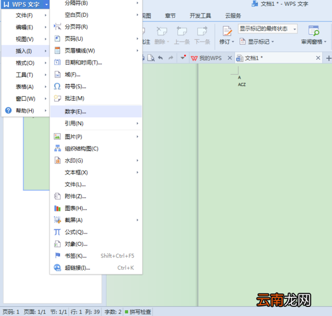The image size is (332, 316).
Task: Click the undo arrow in quick toolbar
Action: (x=160, y=58)
